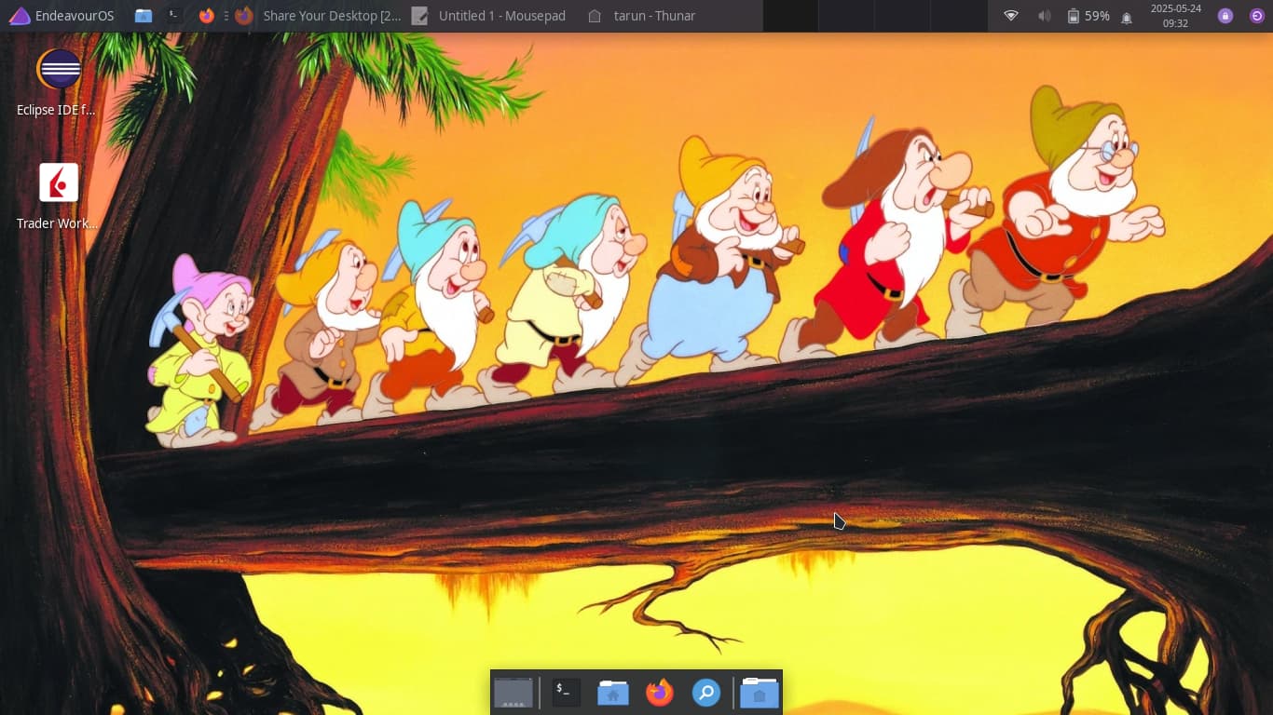Launch terminal from top panel launcher
The image size is (1273, 715).
click(x=173, y=16)
